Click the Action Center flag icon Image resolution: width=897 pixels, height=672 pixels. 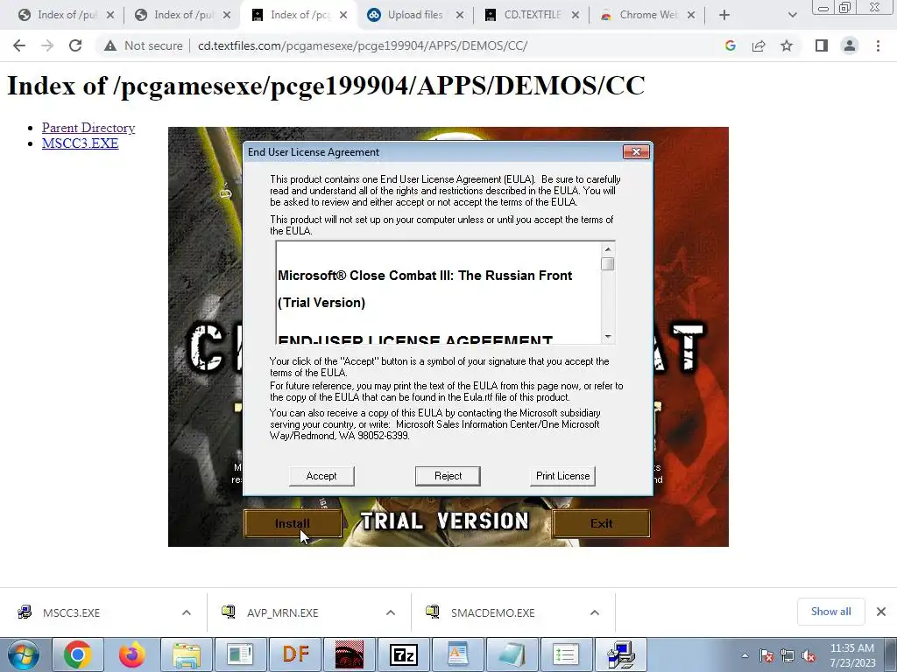coord(766,655)
